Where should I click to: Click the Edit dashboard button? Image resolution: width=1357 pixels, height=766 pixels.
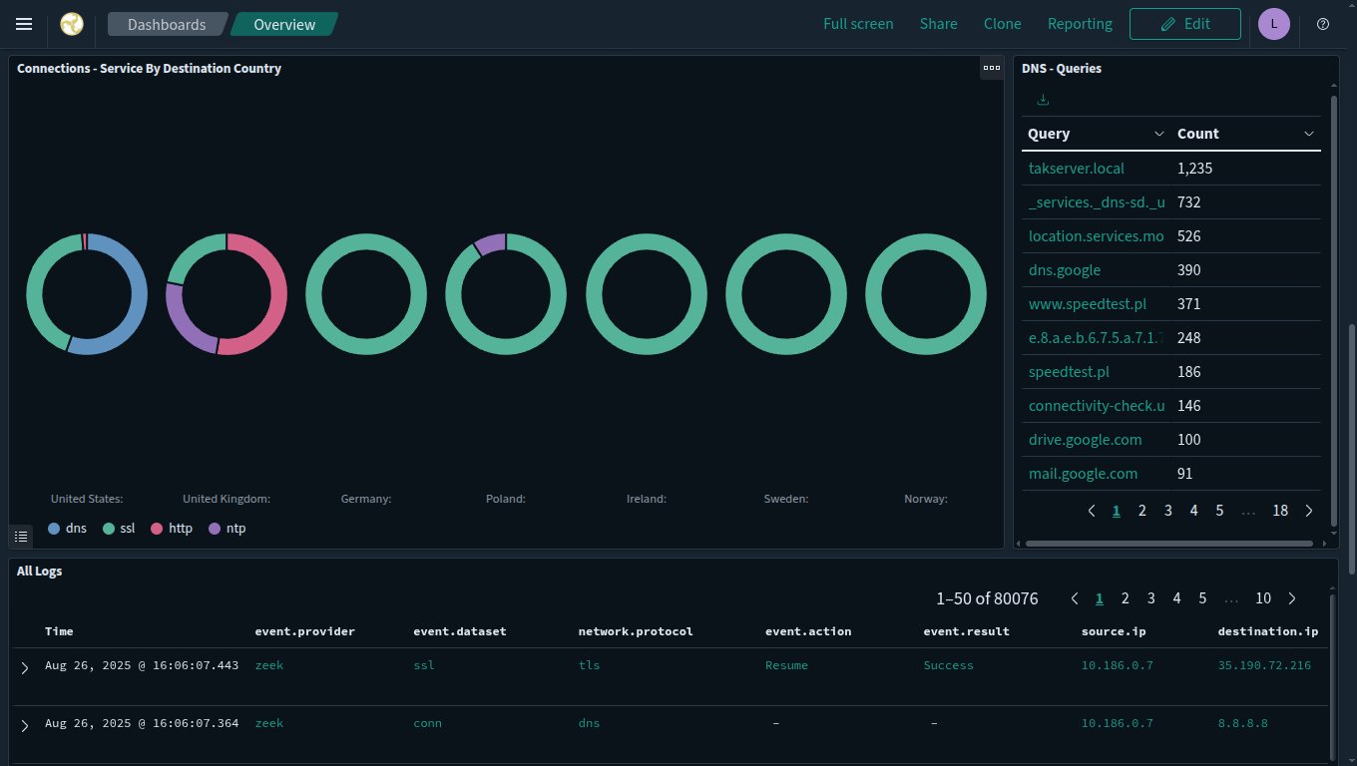pos(1184,24)
